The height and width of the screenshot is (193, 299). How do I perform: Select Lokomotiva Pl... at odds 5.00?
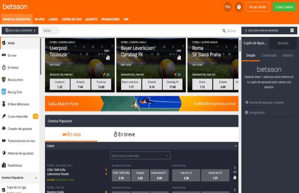tap(159, 175)
